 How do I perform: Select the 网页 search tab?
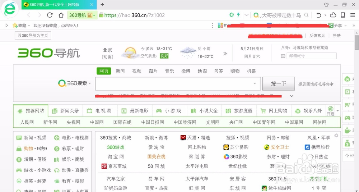tap(104, 71)
